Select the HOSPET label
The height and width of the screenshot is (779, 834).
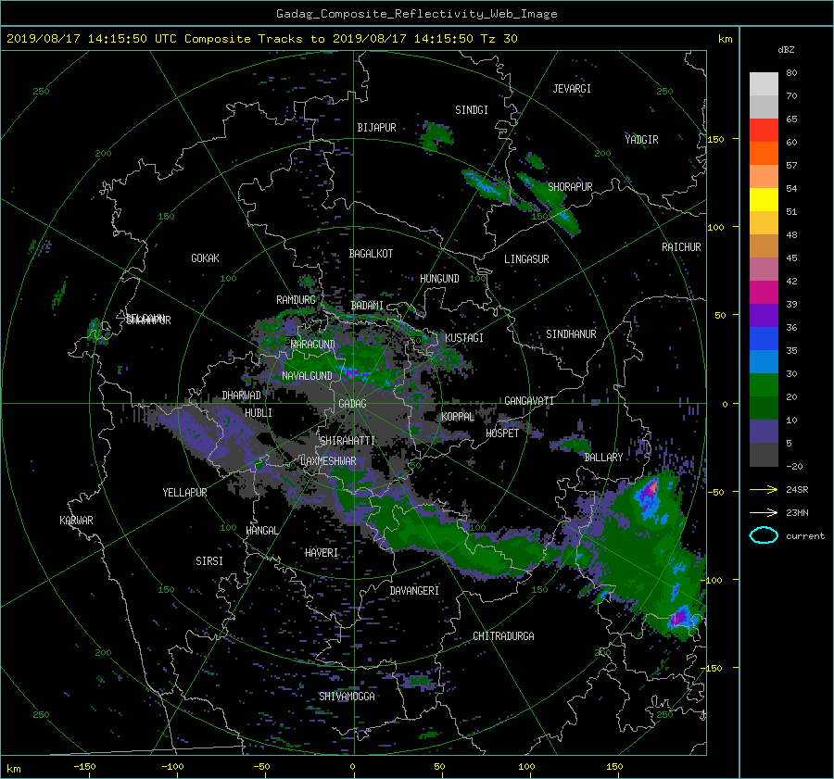tap(502, 433)
